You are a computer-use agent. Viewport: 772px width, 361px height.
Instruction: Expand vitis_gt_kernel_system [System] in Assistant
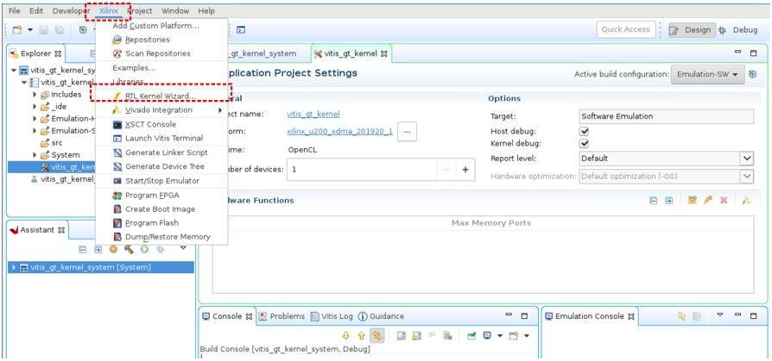pos(14,268)
